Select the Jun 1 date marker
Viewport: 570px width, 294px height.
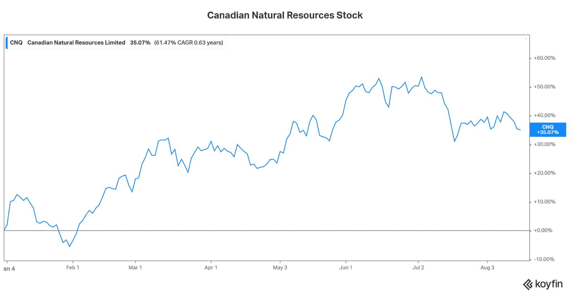tap(346, 268)
